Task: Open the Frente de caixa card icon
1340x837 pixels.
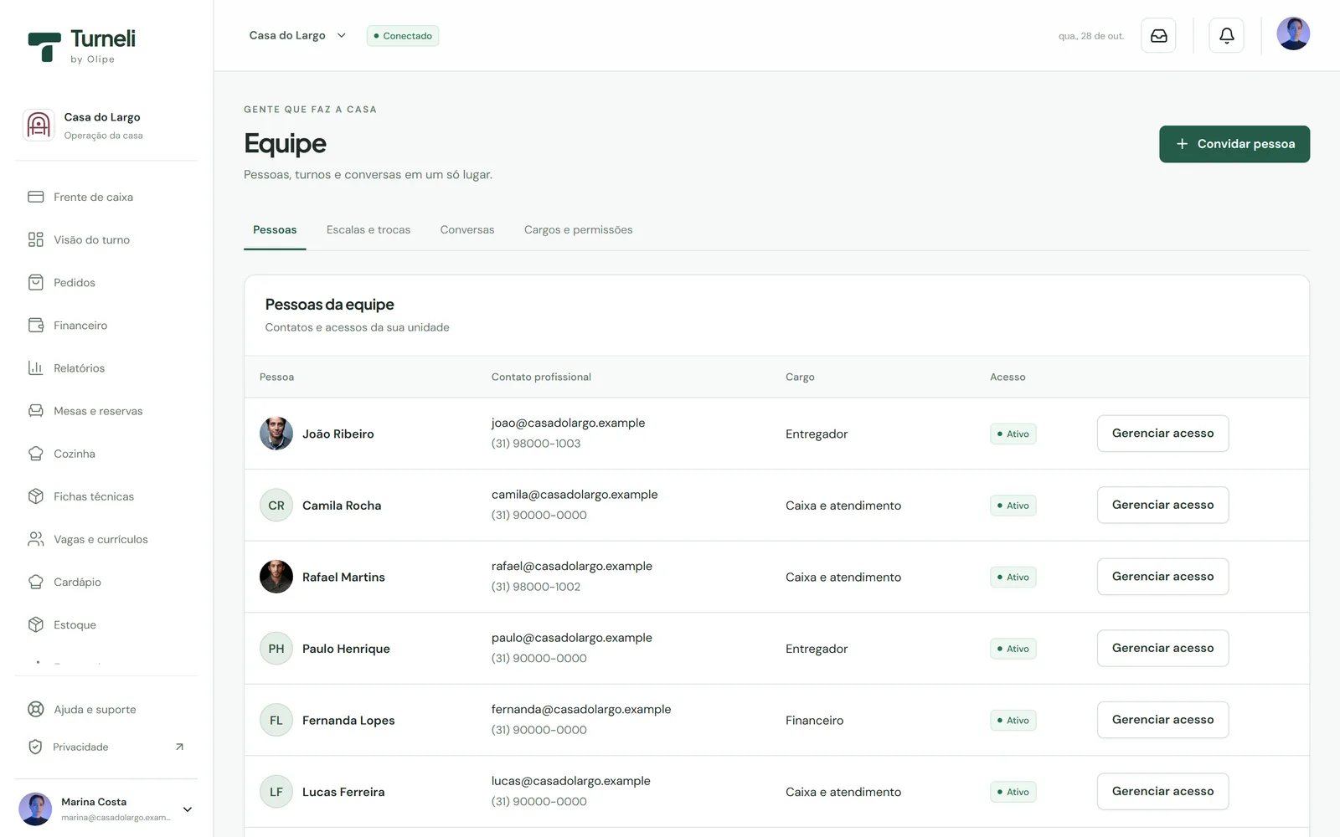Action: pos(36,197)
